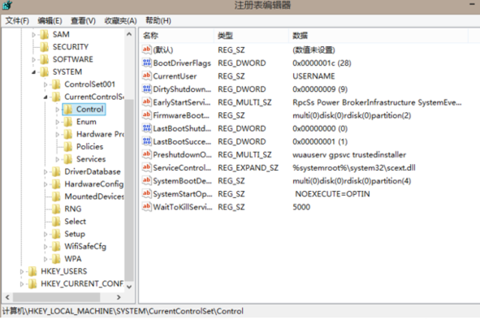Select the HKEY_CURRENT_CONFIG hive
The height and width of the screenshot is (320, 480).
tap(82, 284)
